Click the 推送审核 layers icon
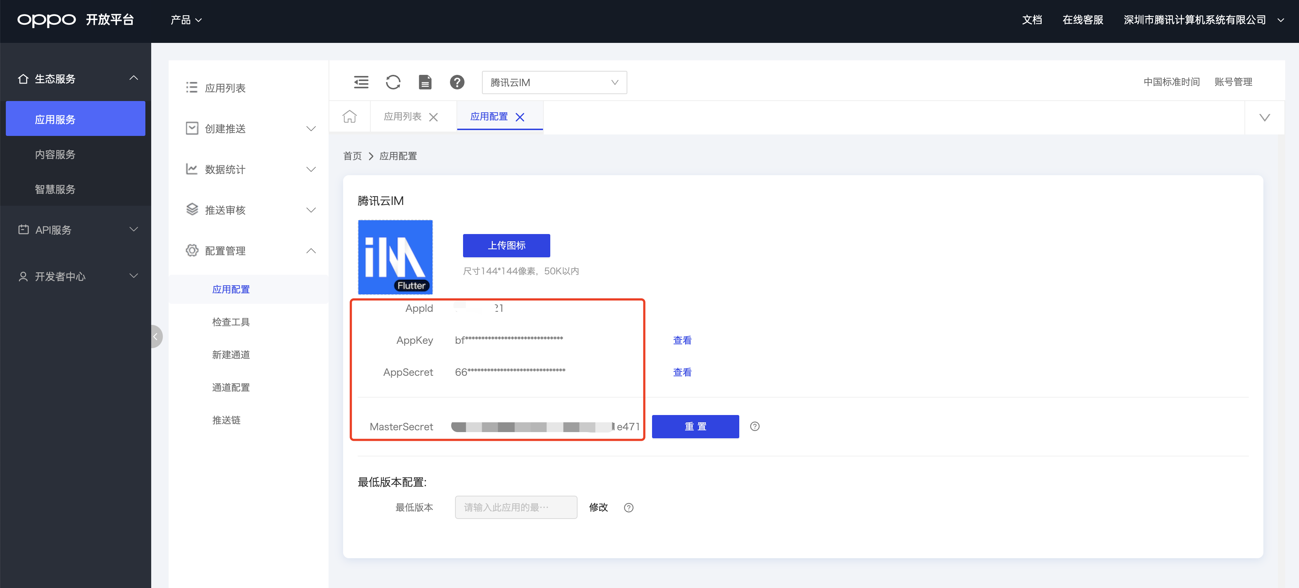Image resolution: width=1299 pixels, height=588 pixels. tap(192, 209)
